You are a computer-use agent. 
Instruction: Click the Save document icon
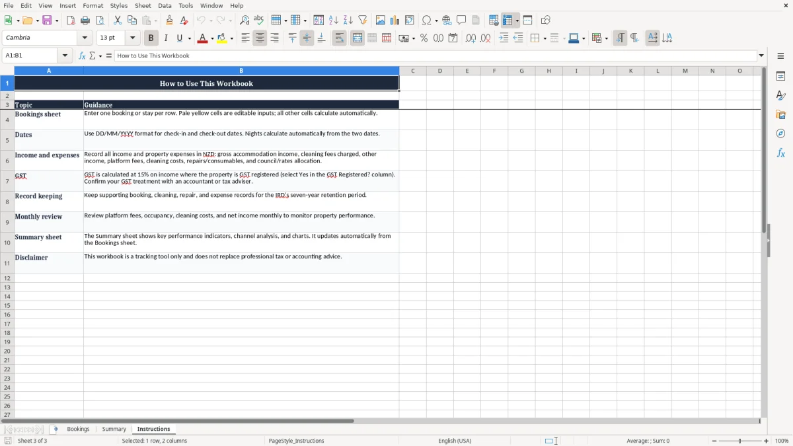click(47, 20)
